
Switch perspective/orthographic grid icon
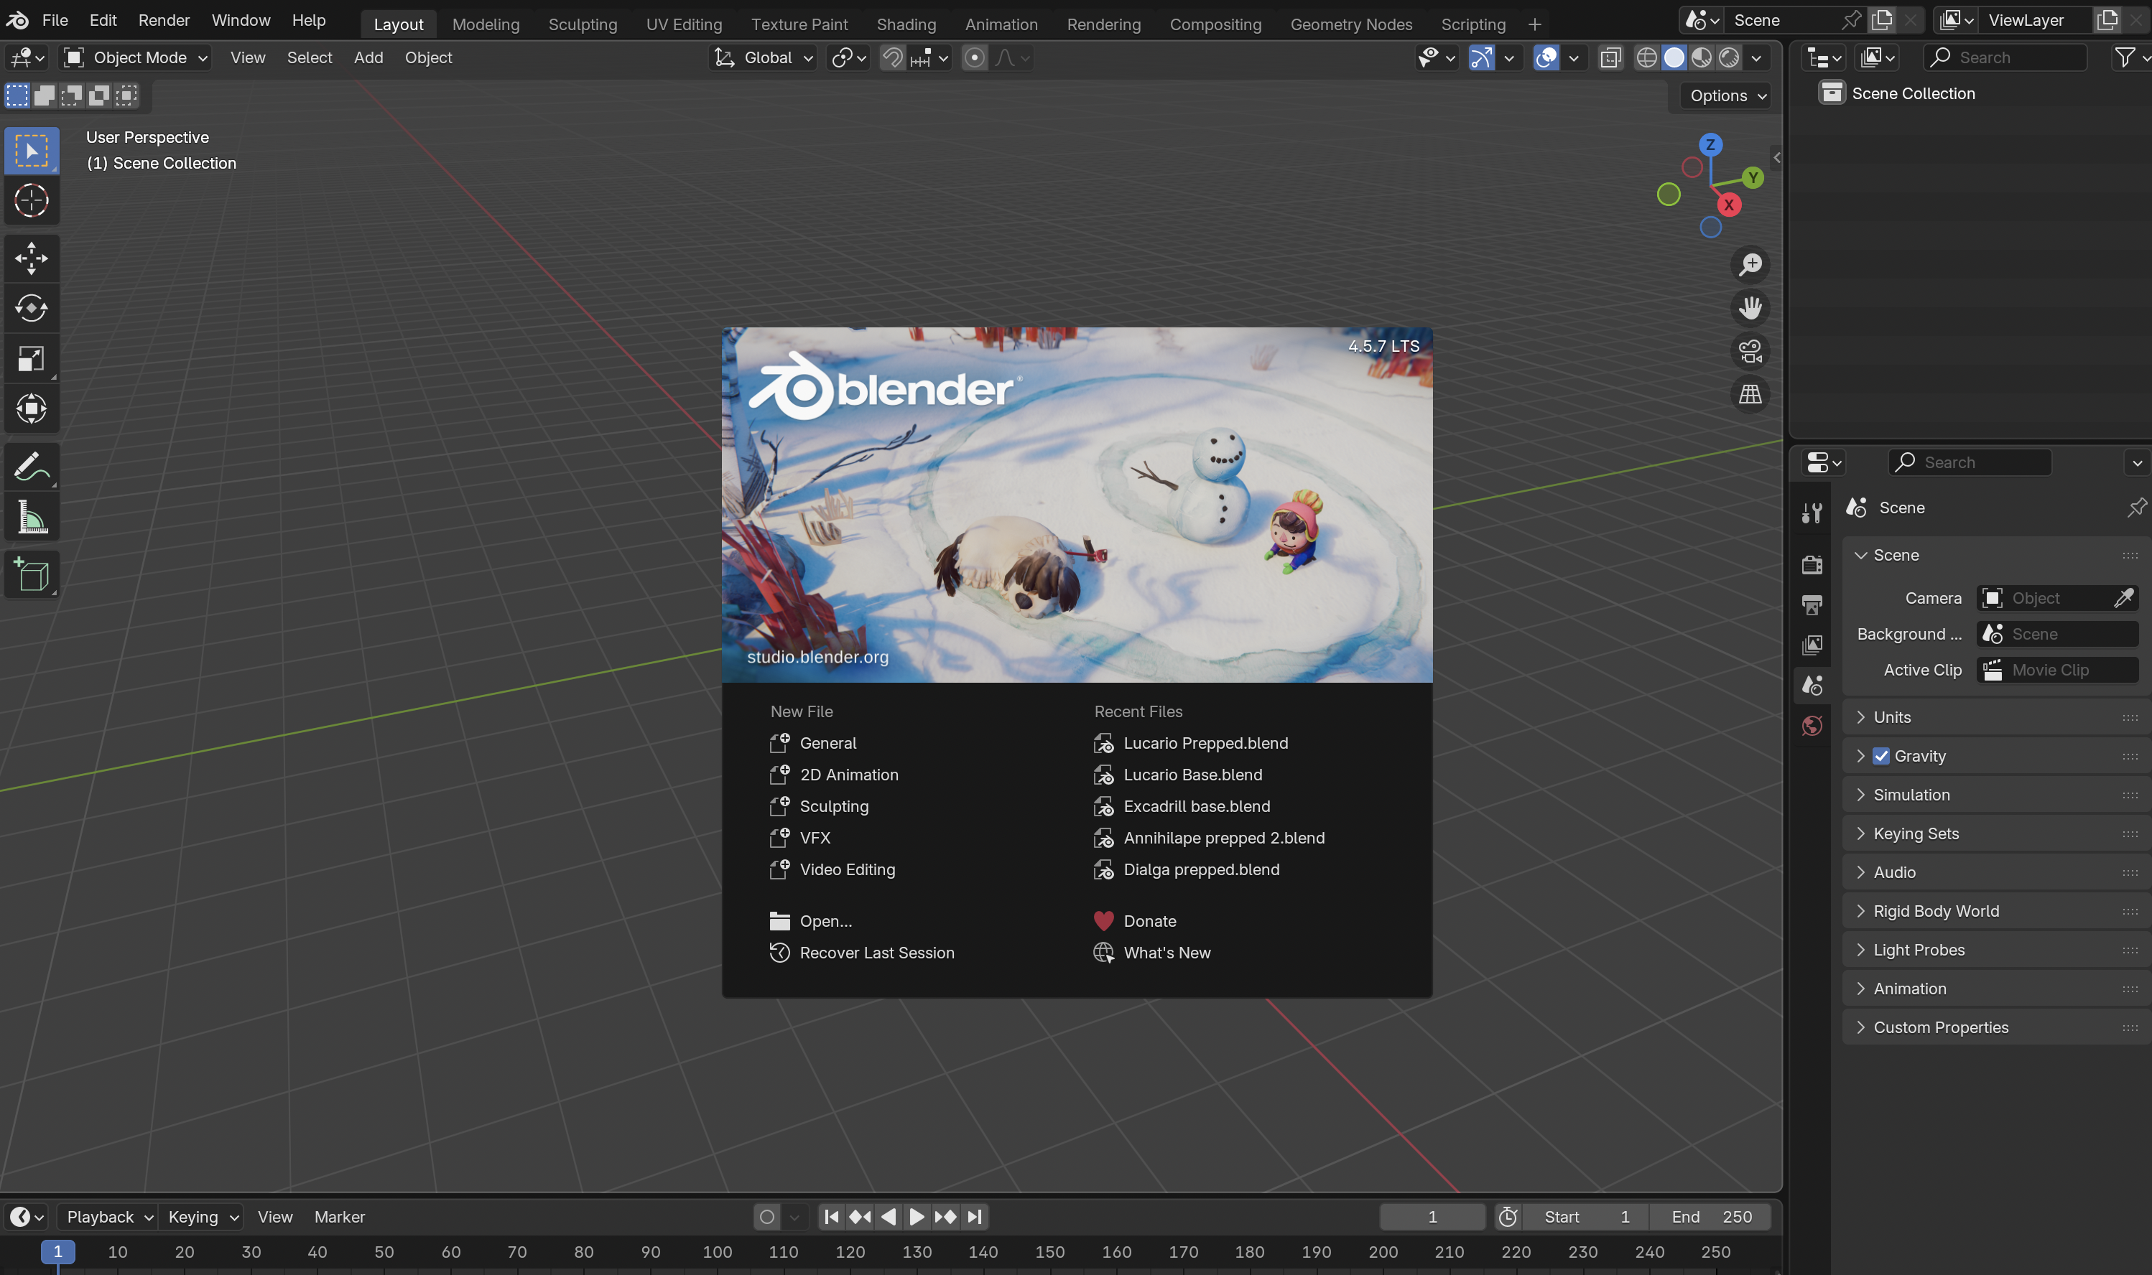[1750, 394]
